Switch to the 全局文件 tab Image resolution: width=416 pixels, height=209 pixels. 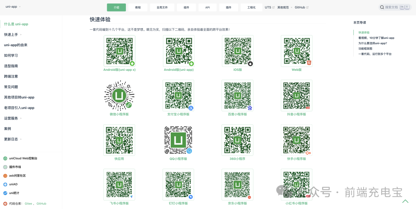[162, 7]
